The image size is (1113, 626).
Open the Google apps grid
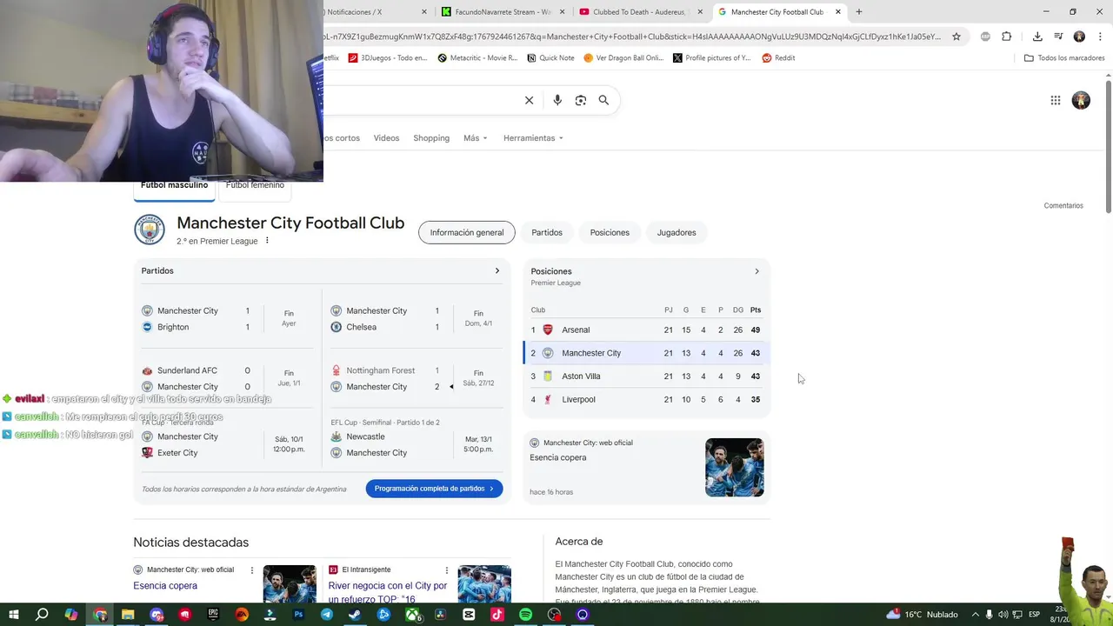[1056, 100]
